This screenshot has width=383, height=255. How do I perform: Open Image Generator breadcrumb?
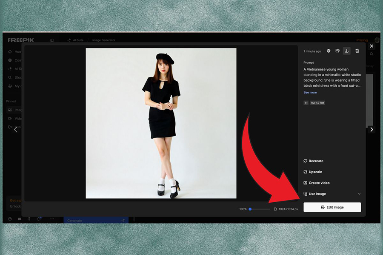(104, 40)
